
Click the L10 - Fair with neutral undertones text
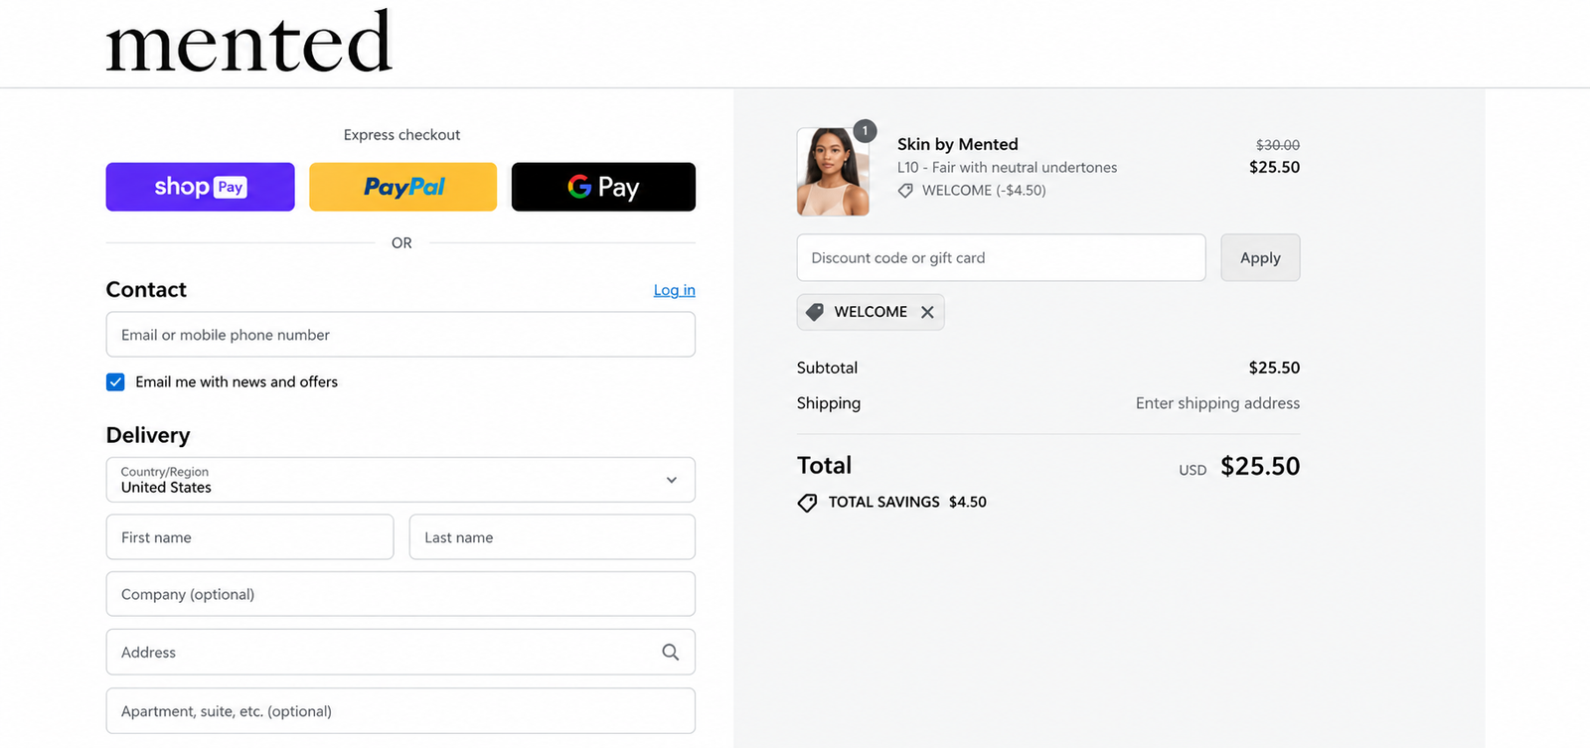click(1008, 168)
